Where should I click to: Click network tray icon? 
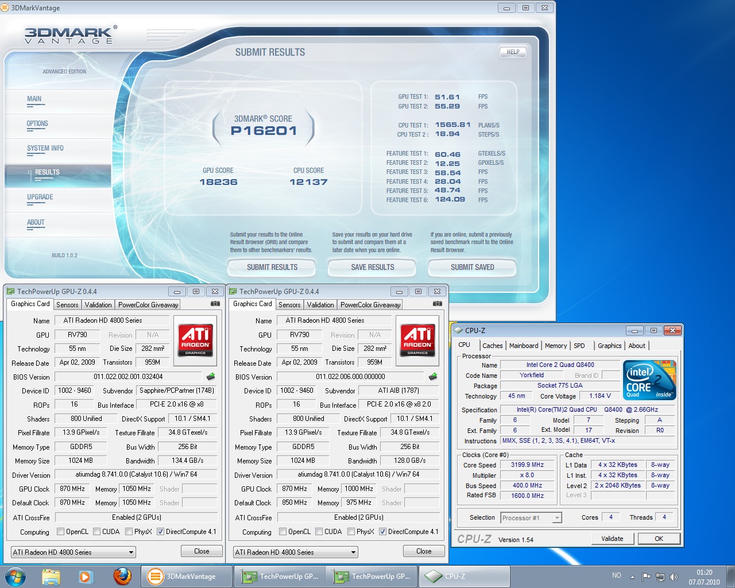point(660,577)
